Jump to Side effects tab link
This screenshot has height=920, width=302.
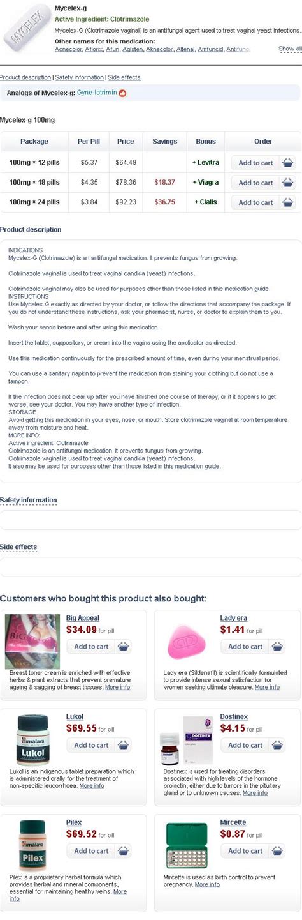(124, 77)
